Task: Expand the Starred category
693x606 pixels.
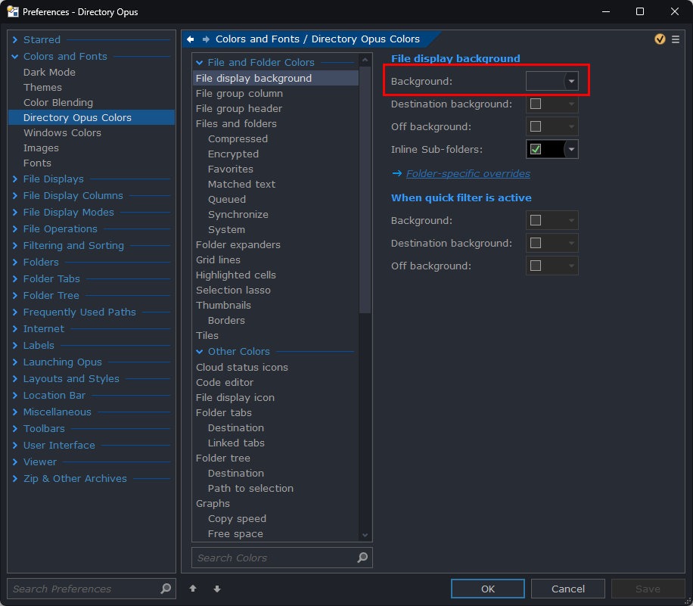Action: tap(15, 40)
